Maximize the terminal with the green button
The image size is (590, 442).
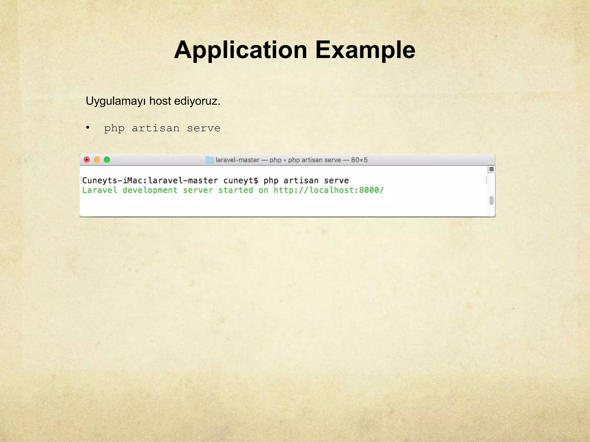pos(107,160)
